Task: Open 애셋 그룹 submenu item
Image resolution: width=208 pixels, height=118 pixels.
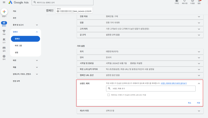Action: pos(18,45)
